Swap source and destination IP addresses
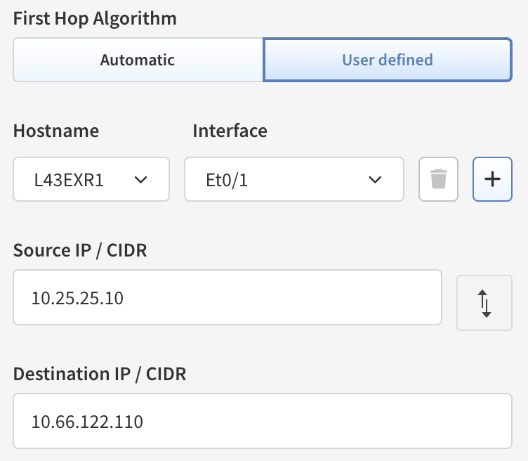The height and width of the screenshot is (461, 528). (484, 303)
